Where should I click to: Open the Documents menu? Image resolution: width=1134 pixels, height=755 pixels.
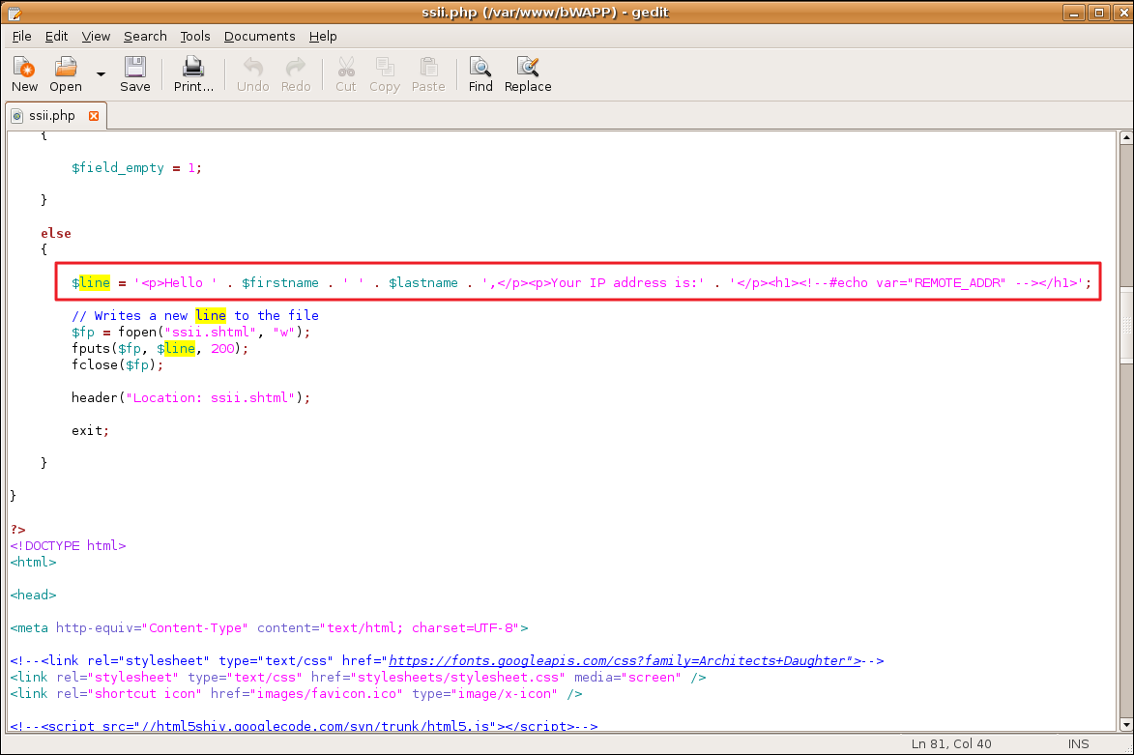tap(260, 36)
